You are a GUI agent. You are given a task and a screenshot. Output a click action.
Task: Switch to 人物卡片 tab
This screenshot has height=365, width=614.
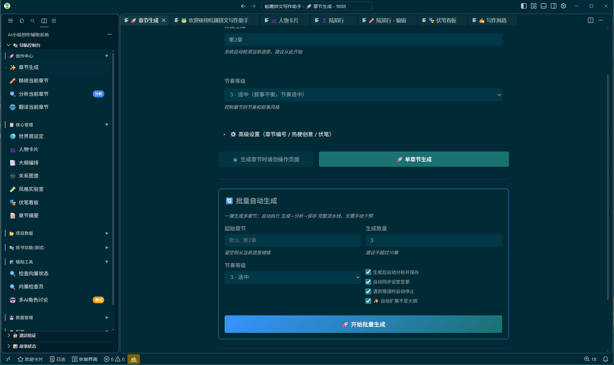point(285,20)
